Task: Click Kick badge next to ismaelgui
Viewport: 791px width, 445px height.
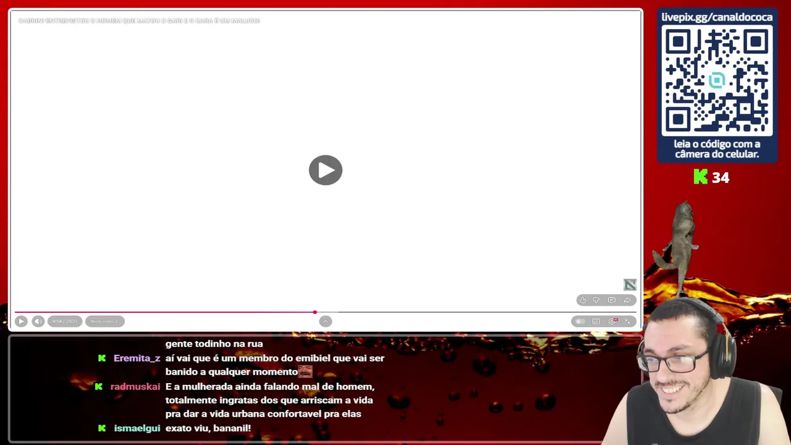Action: (102, 428)
